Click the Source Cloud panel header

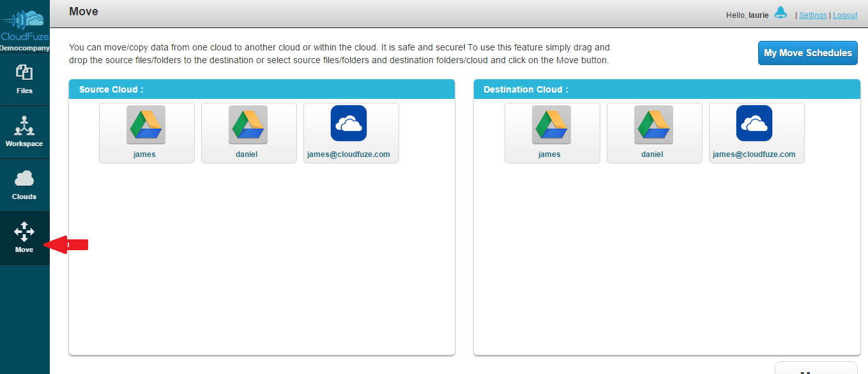point(262,89)
